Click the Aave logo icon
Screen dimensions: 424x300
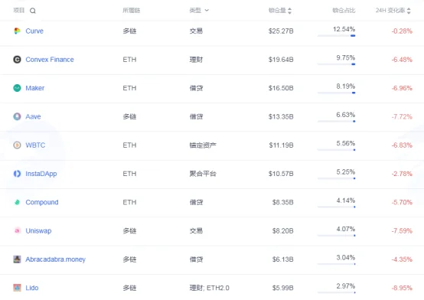pos(17,116)
